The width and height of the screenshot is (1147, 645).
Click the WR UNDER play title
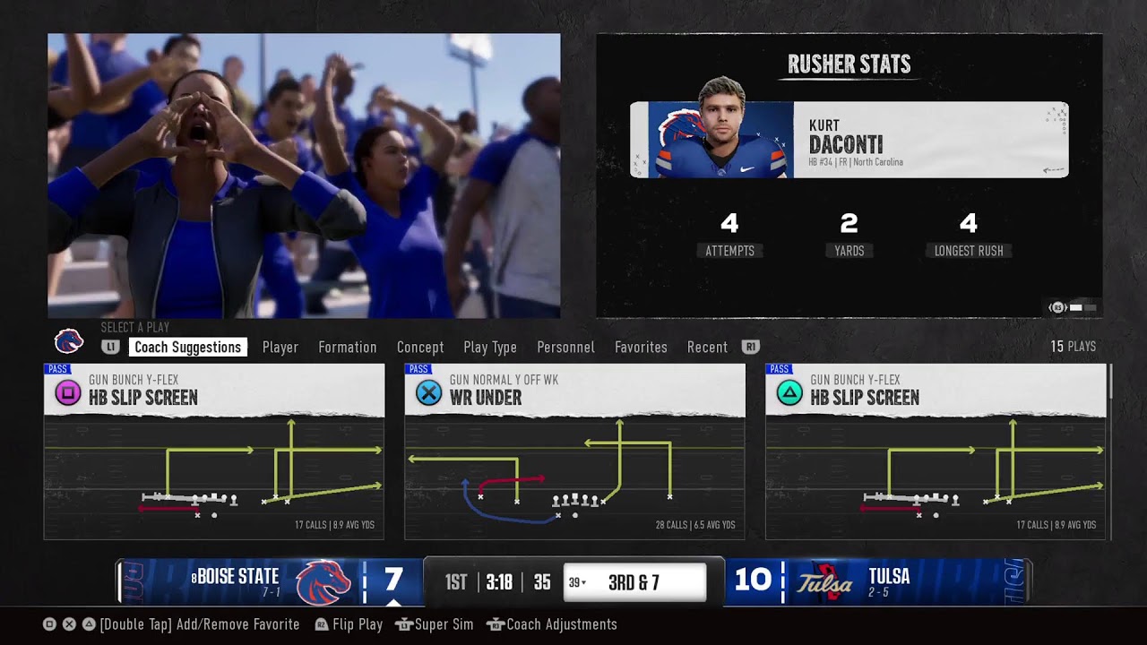click(486, 398)
